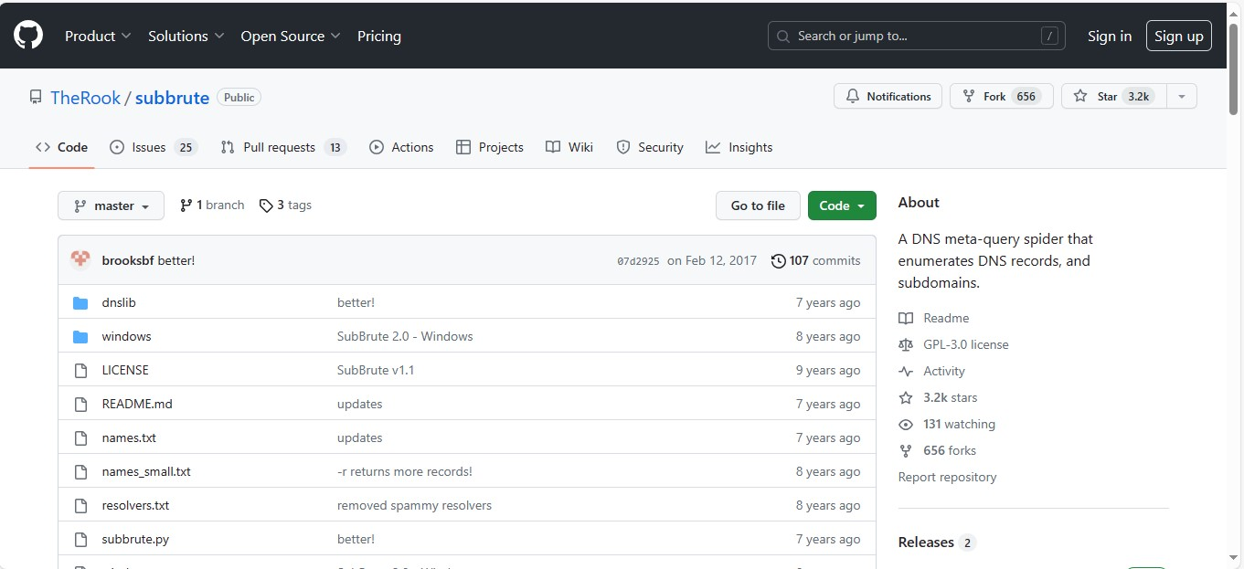The image size is (1244, 569).
Task: Click the search magnifier icon
Action: click(x=783, y=36)
